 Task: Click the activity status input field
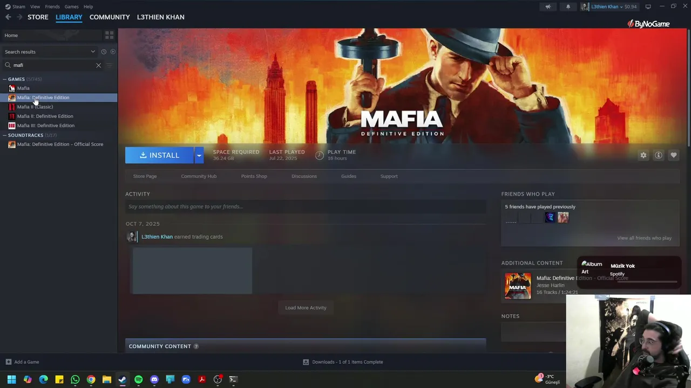[x=306, y=206]
